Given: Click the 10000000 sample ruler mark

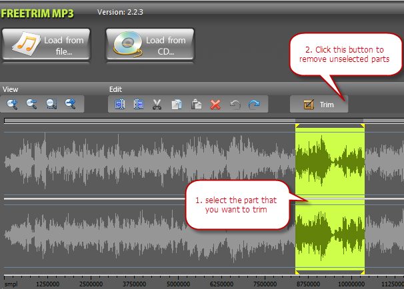Looking at the screenshot, I should pyautogui.click(x=351, y=284).
